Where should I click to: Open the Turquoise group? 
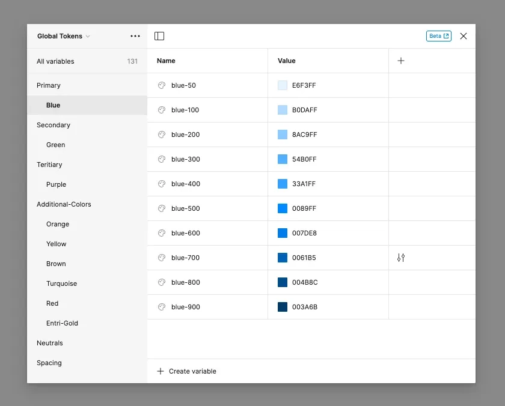coord(87,283)
